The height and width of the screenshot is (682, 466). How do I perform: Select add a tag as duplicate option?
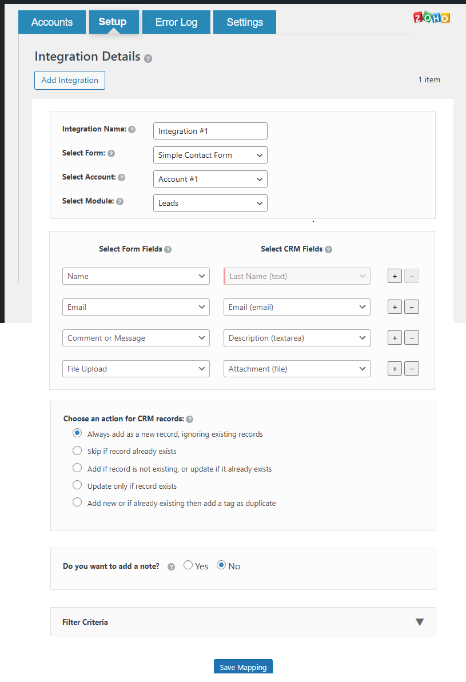77,502
